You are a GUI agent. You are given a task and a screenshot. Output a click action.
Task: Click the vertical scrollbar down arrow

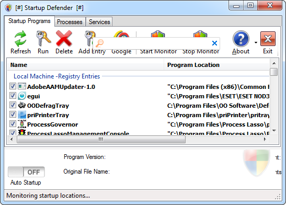(274, 130)
